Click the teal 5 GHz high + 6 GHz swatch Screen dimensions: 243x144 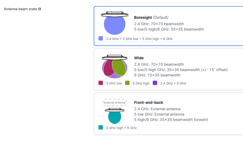101,127
